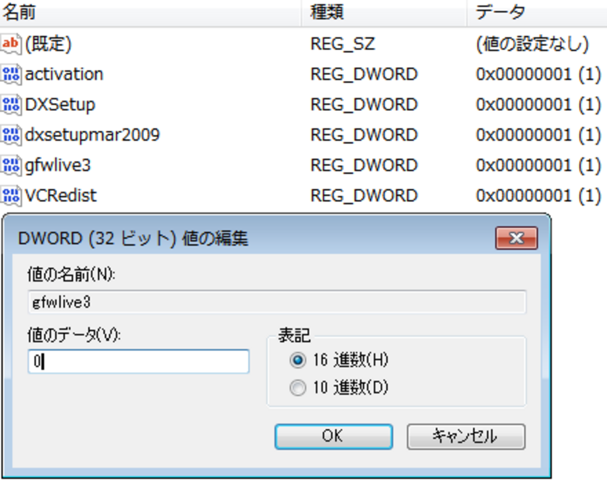
Task: Click REG_DWORD type in the gfwlive3 row
Action: (364, 166)
